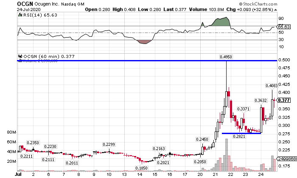Click the Jul label on the date axis

coord(18,175)
